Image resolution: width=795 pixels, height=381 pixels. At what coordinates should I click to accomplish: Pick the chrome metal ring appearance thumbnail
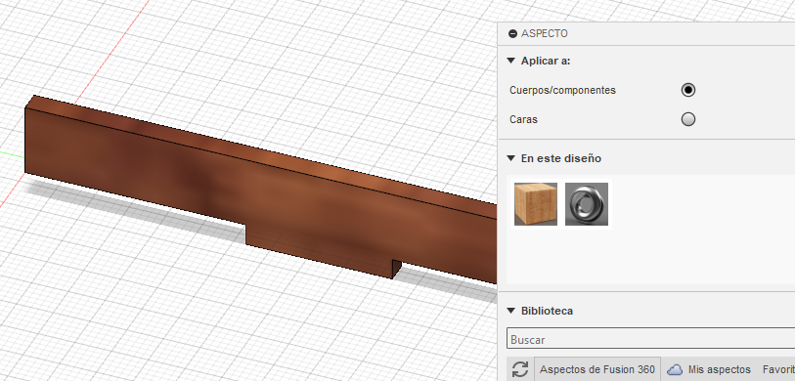587,204
